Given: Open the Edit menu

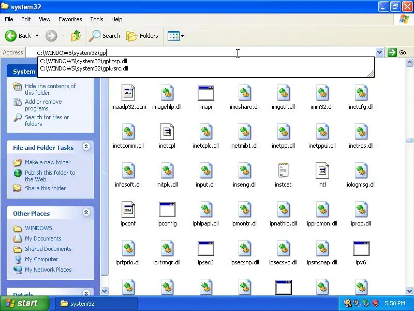Looking at the screenshot, I should [x=26, y=19].
